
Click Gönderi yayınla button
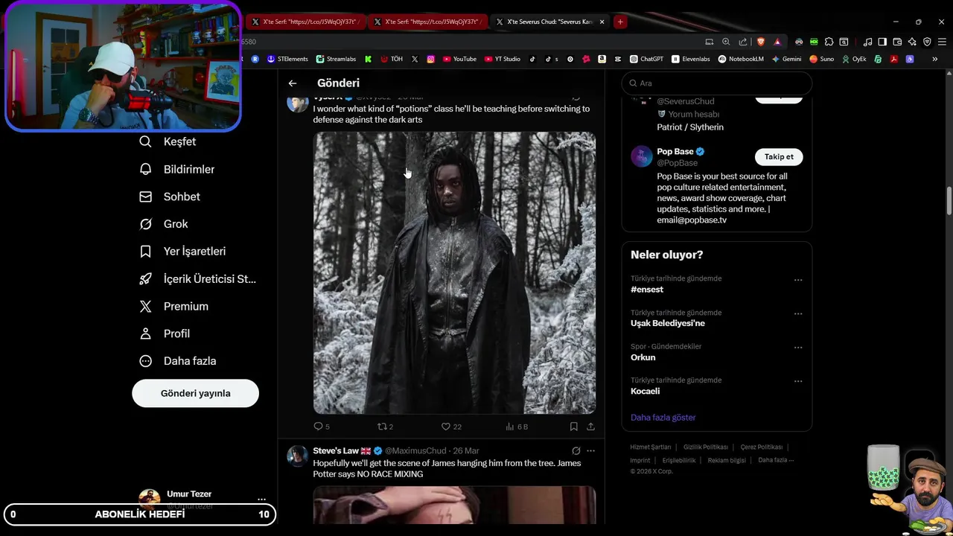click(x=196, y=393)
